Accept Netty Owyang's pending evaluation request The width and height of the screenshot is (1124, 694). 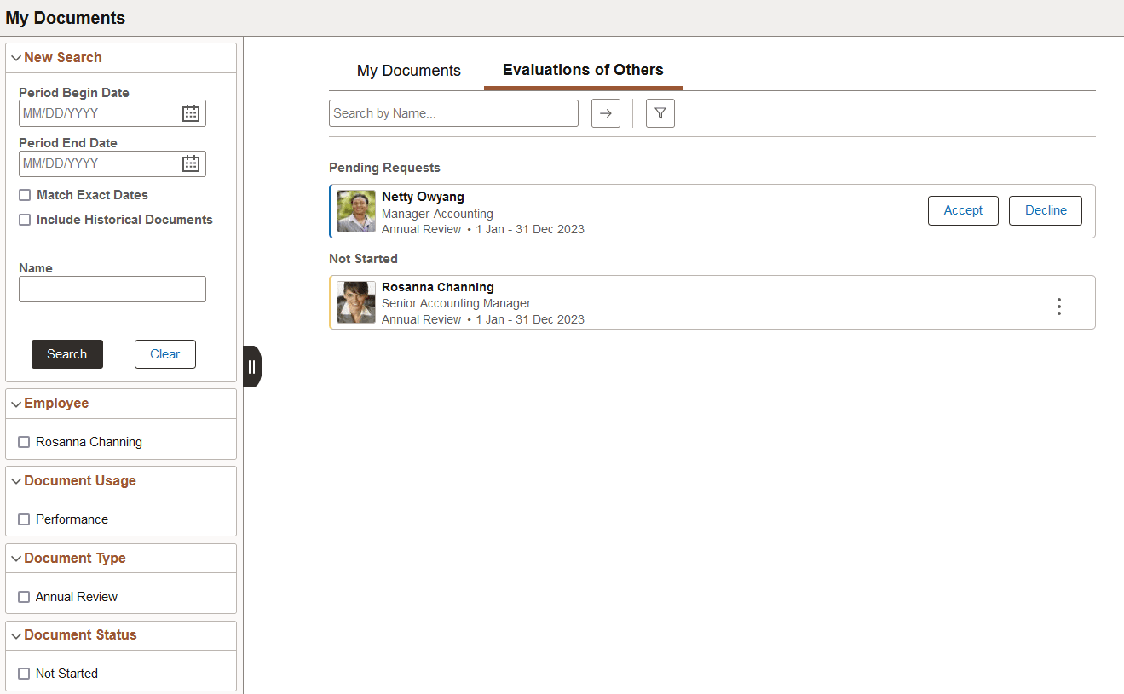tap(963, 210)
